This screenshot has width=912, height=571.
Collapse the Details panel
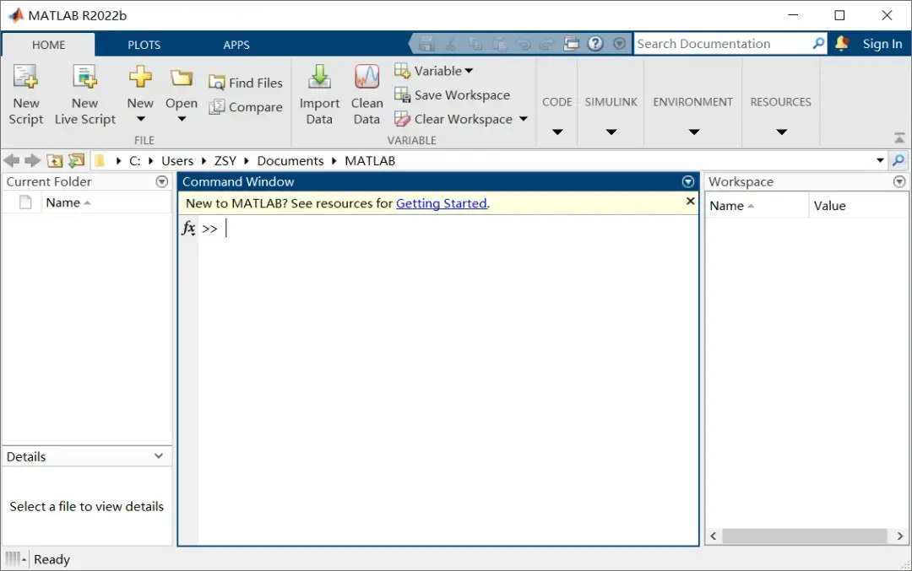(x=159, y=456)
